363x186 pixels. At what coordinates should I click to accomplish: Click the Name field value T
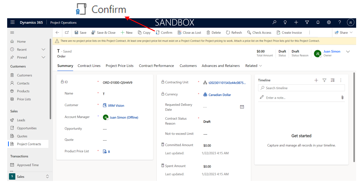[104, 94]
